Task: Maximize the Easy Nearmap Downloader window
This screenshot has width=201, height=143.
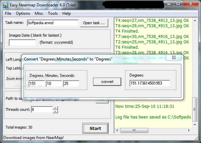Action: click(178, 4)
